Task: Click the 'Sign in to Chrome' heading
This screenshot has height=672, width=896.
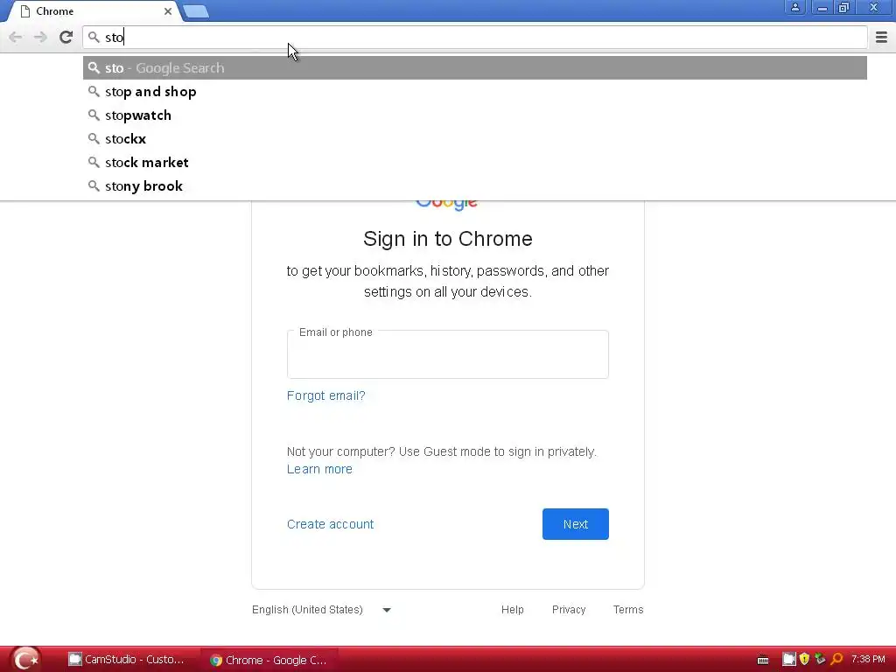Action: [447, 238]
